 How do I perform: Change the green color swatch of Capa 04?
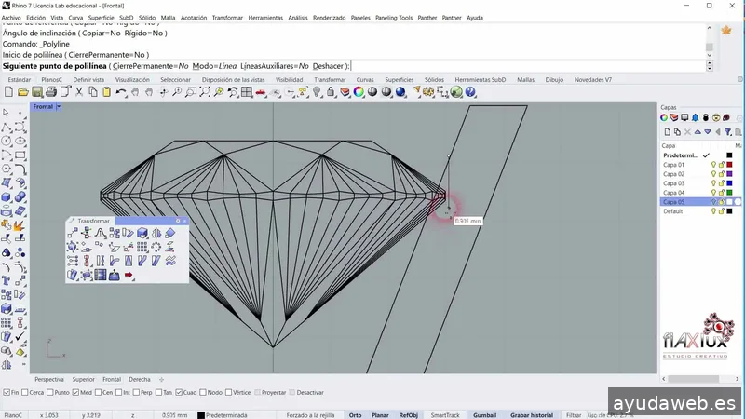(x=729, y=193)
